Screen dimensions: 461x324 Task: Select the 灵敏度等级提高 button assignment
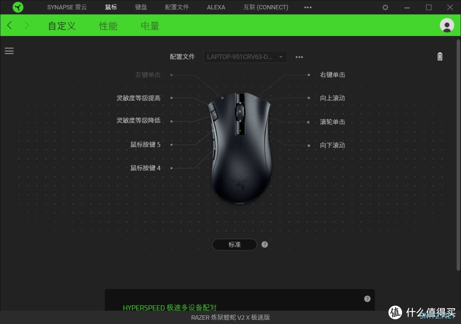pyautogui.click(x=139, y=98)
